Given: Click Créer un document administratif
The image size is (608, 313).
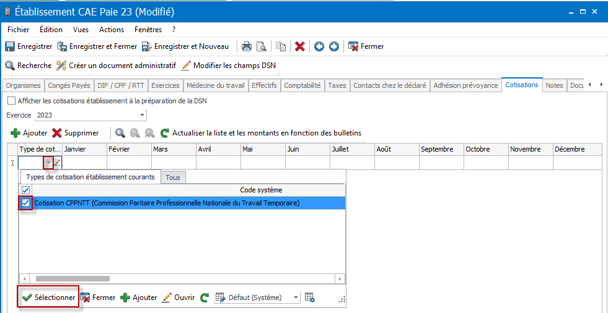Looking at the screenshot, I should [117, 66].
